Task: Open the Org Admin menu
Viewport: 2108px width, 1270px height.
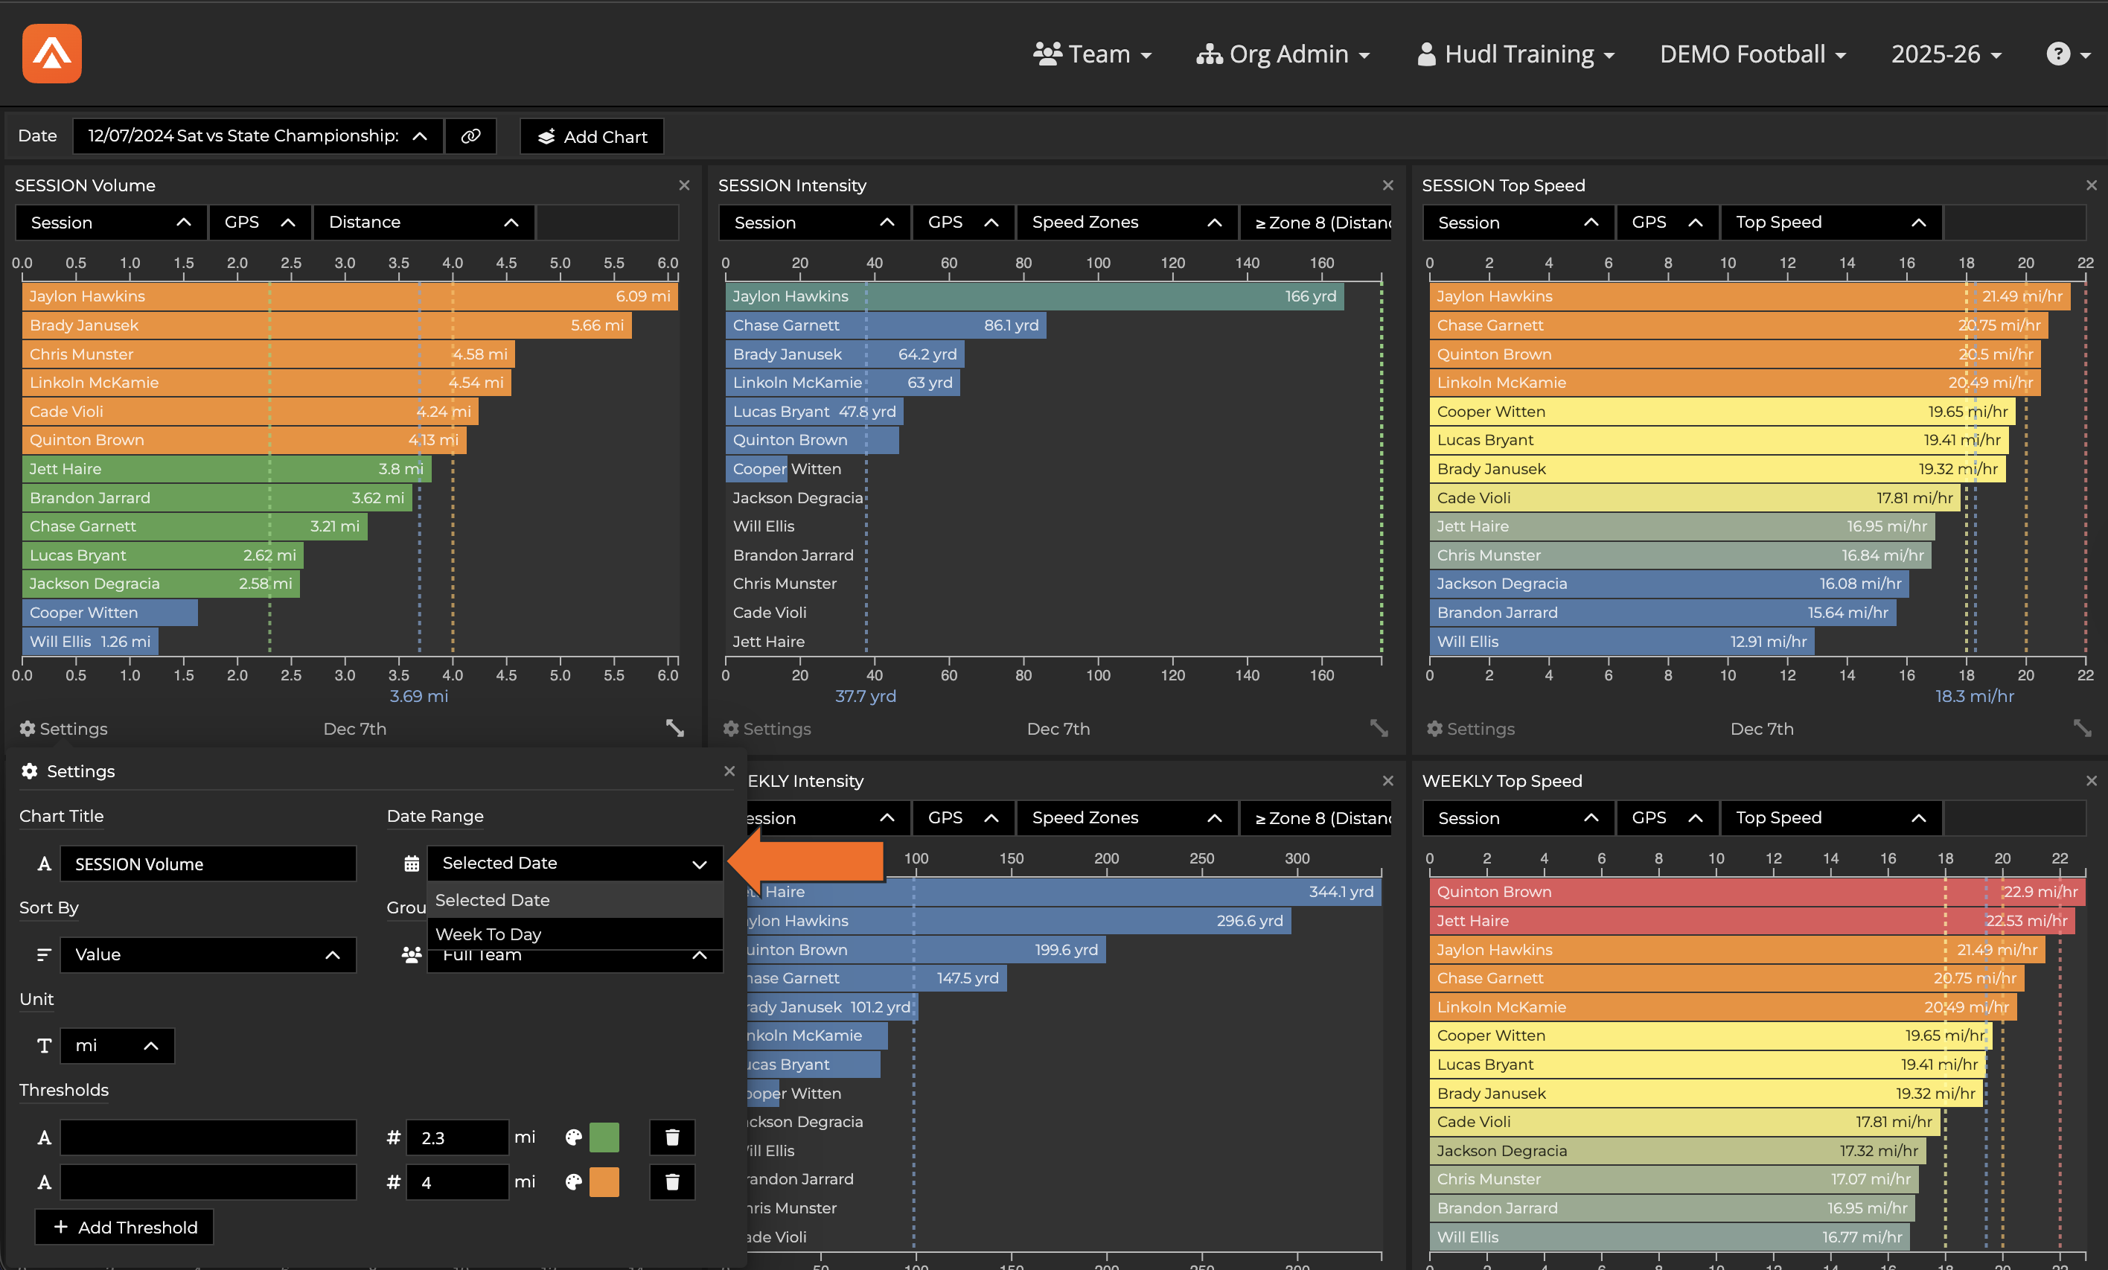Action: coord(1283,53)
